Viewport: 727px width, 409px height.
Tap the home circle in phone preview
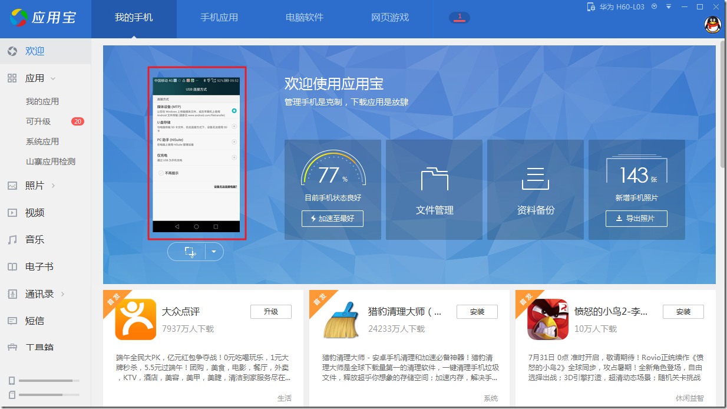[196, 226]
